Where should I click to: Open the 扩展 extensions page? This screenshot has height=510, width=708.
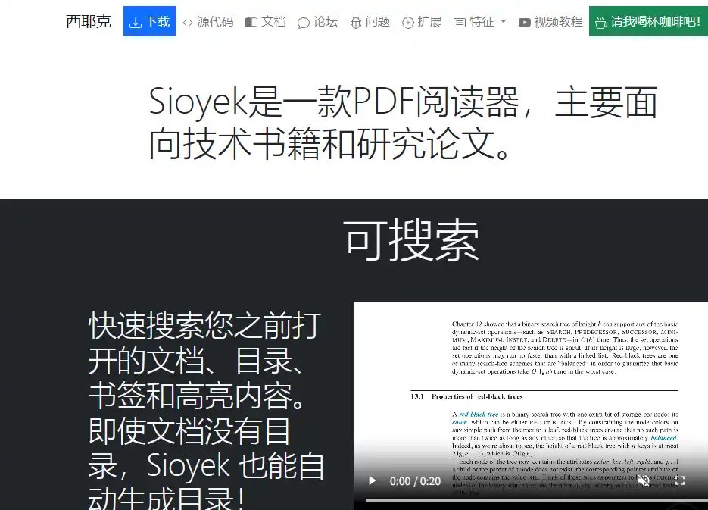[x=422, y=22]
